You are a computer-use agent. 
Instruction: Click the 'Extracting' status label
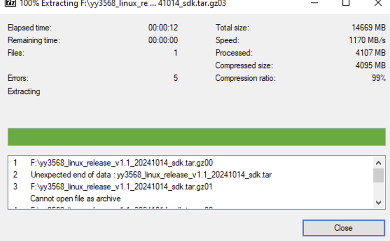pos(24,92)
